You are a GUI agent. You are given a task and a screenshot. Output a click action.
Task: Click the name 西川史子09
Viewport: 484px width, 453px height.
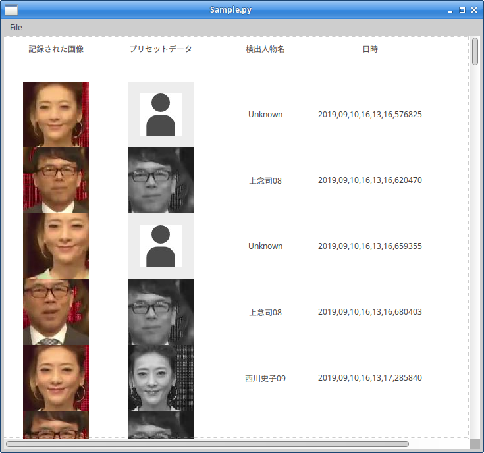pos(265,378)
